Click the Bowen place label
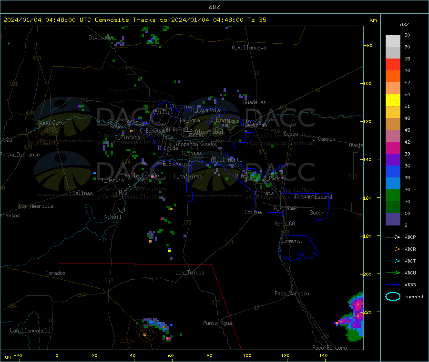The image size is (429, 362). point(317,213)
